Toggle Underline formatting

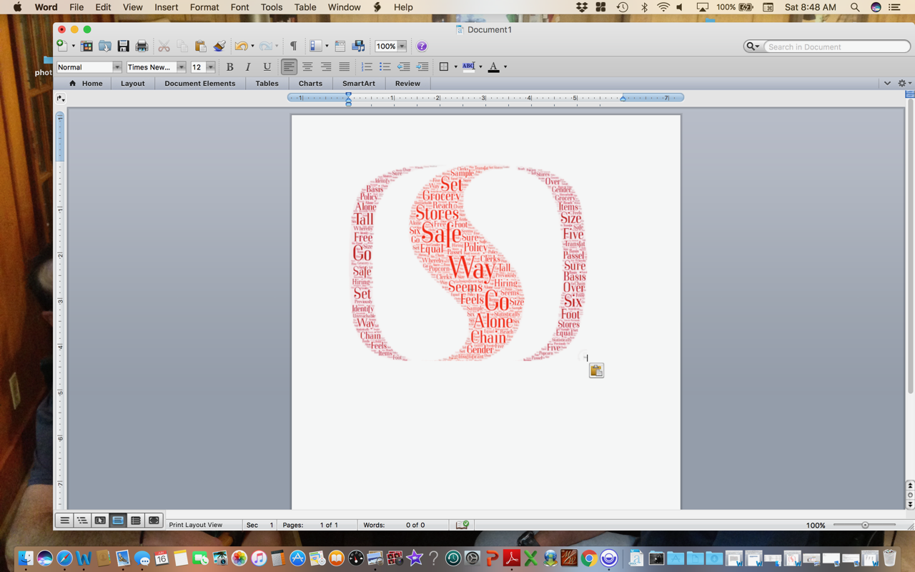pos(267,66)
